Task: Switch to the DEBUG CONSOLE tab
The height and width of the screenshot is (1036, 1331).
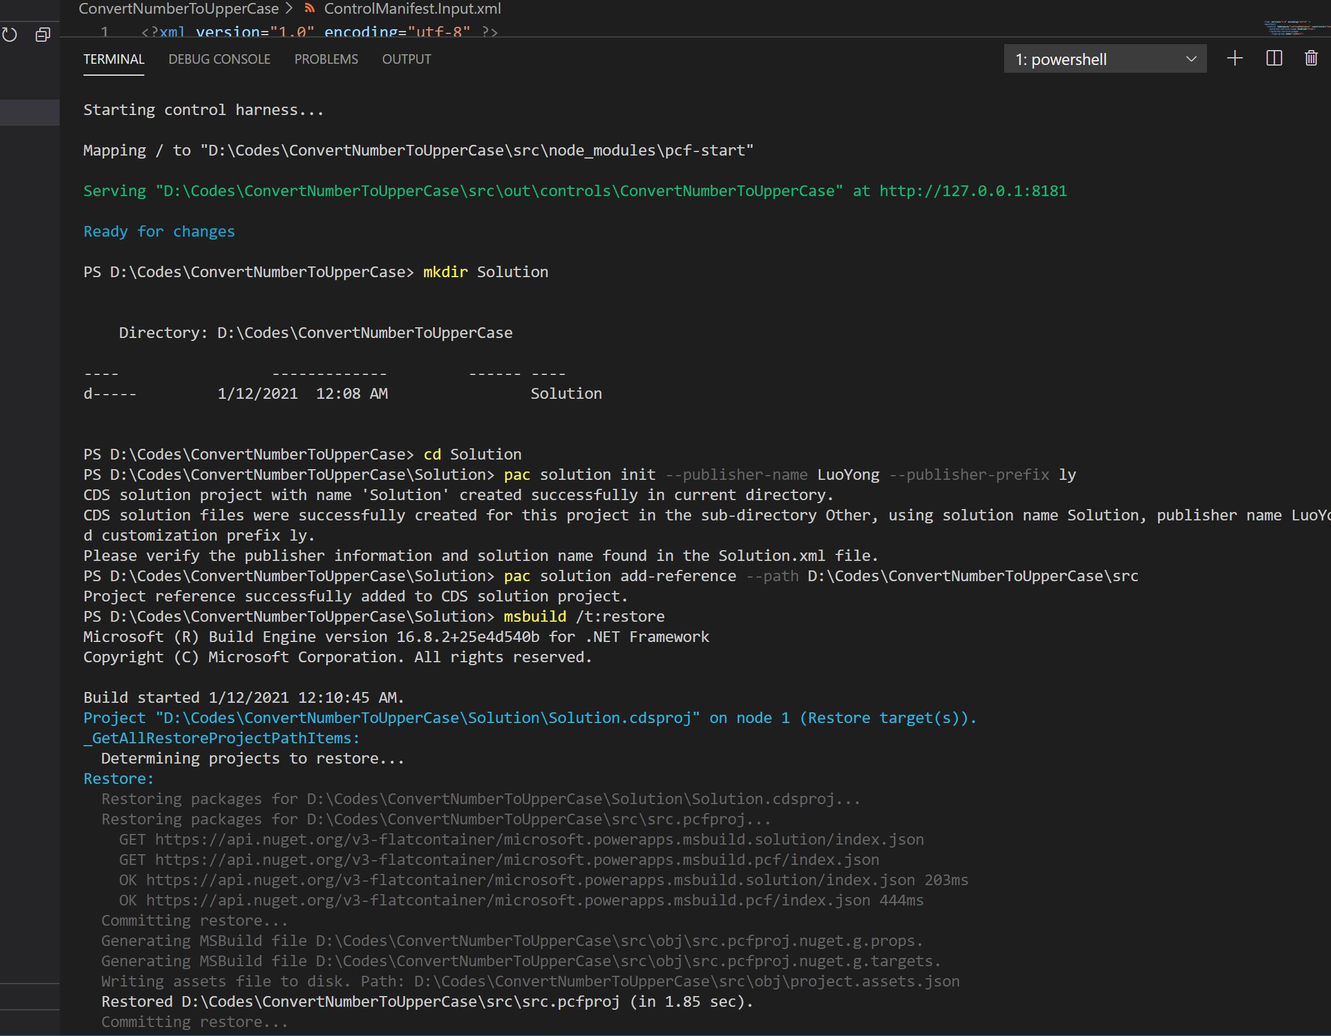Action: (219, 59)
